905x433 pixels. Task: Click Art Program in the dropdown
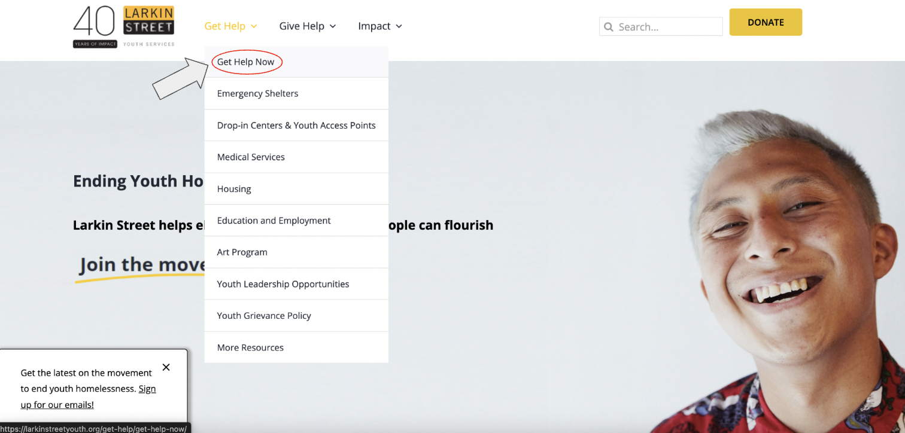(242, 252)
